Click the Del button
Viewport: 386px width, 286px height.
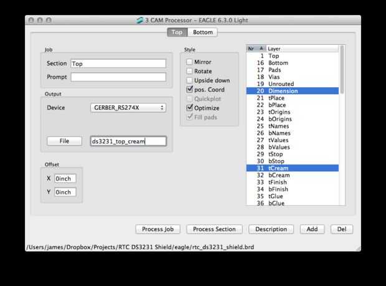click(342, 229)
